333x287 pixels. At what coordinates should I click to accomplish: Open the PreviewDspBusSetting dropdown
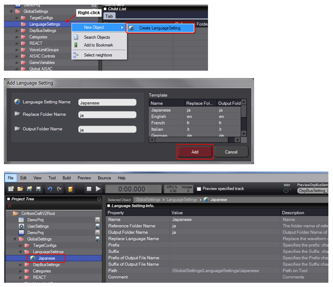(x=313, y=191)
